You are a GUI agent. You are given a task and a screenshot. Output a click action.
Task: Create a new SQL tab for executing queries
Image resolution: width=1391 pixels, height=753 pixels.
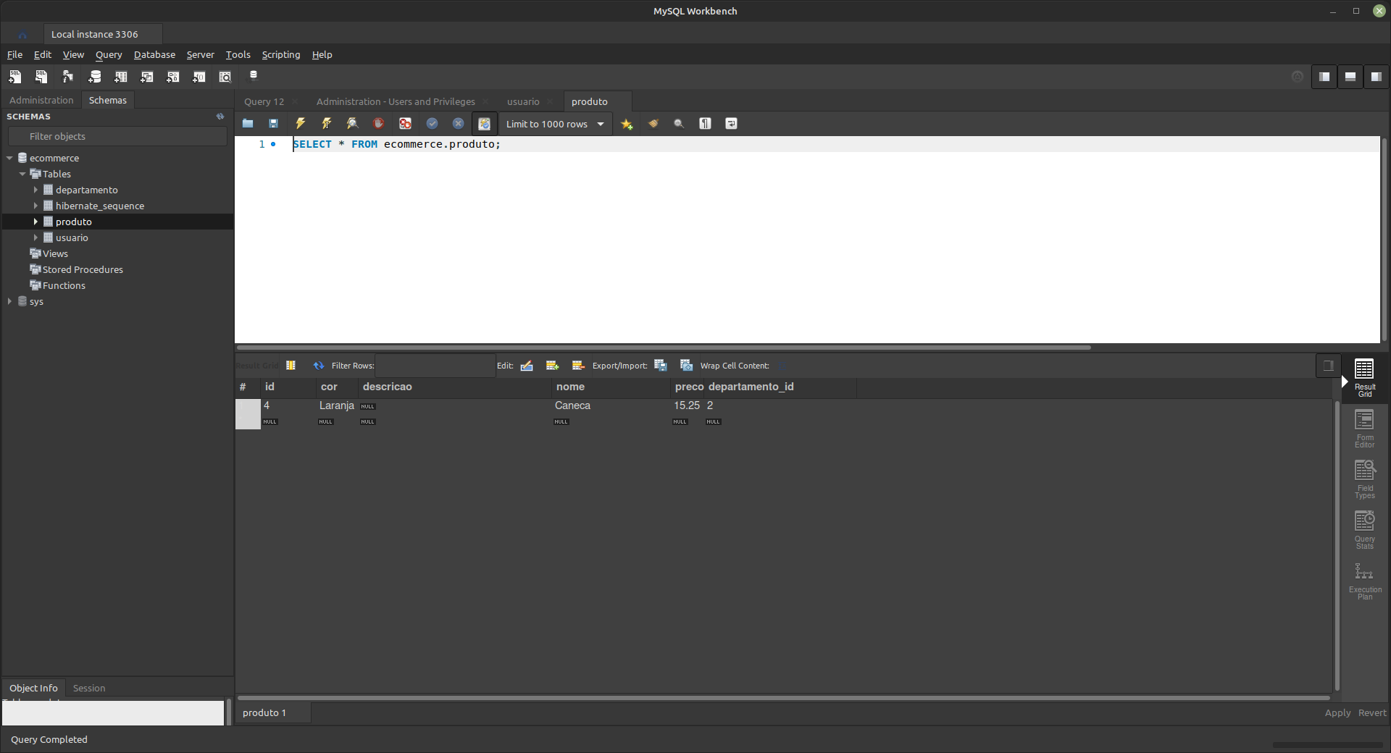[14, 77]
